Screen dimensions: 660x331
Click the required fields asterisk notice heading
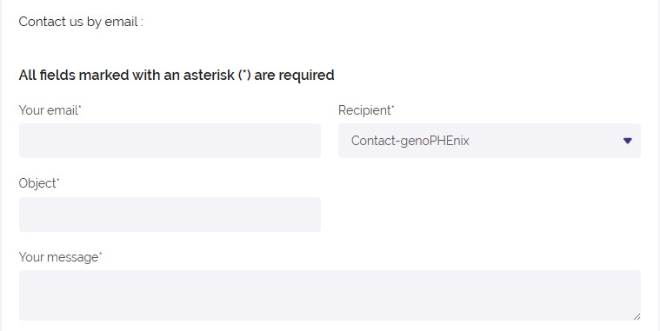177,76
